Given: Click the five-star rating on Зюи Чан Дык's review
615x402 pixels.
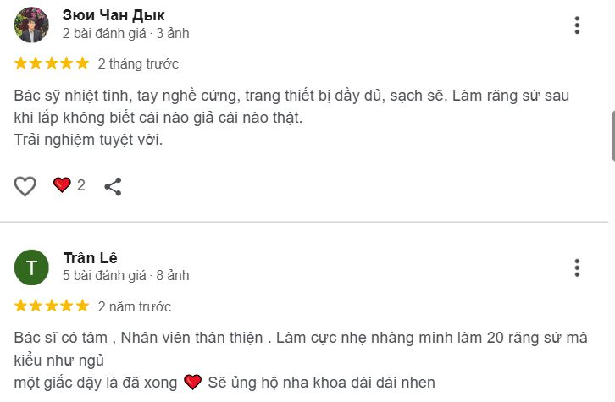Looking at the screenshot, I should click(x=52, y=63).
